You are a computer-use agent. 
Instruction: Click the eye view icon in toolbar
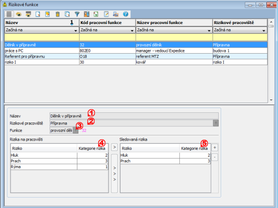[x=19, y=14]
